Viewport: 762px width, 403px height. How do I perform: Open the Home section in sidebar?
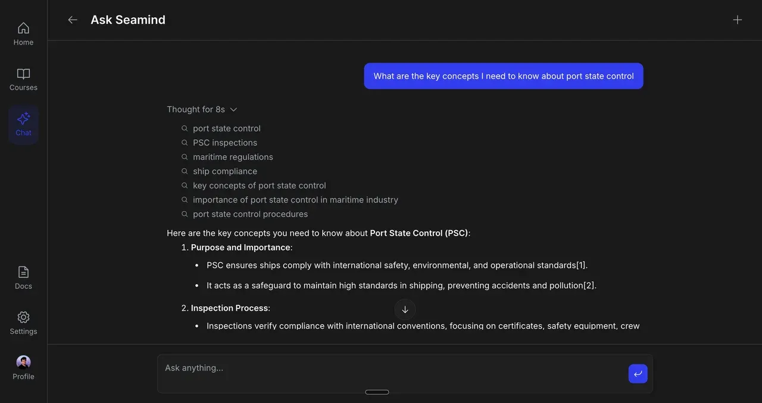tap(23, 33)
